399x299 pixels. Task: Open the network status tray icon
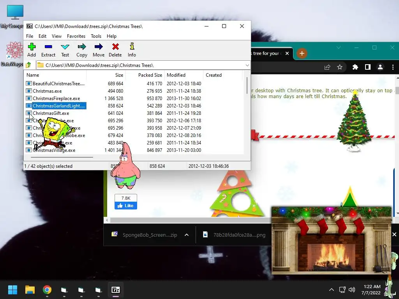342,290
